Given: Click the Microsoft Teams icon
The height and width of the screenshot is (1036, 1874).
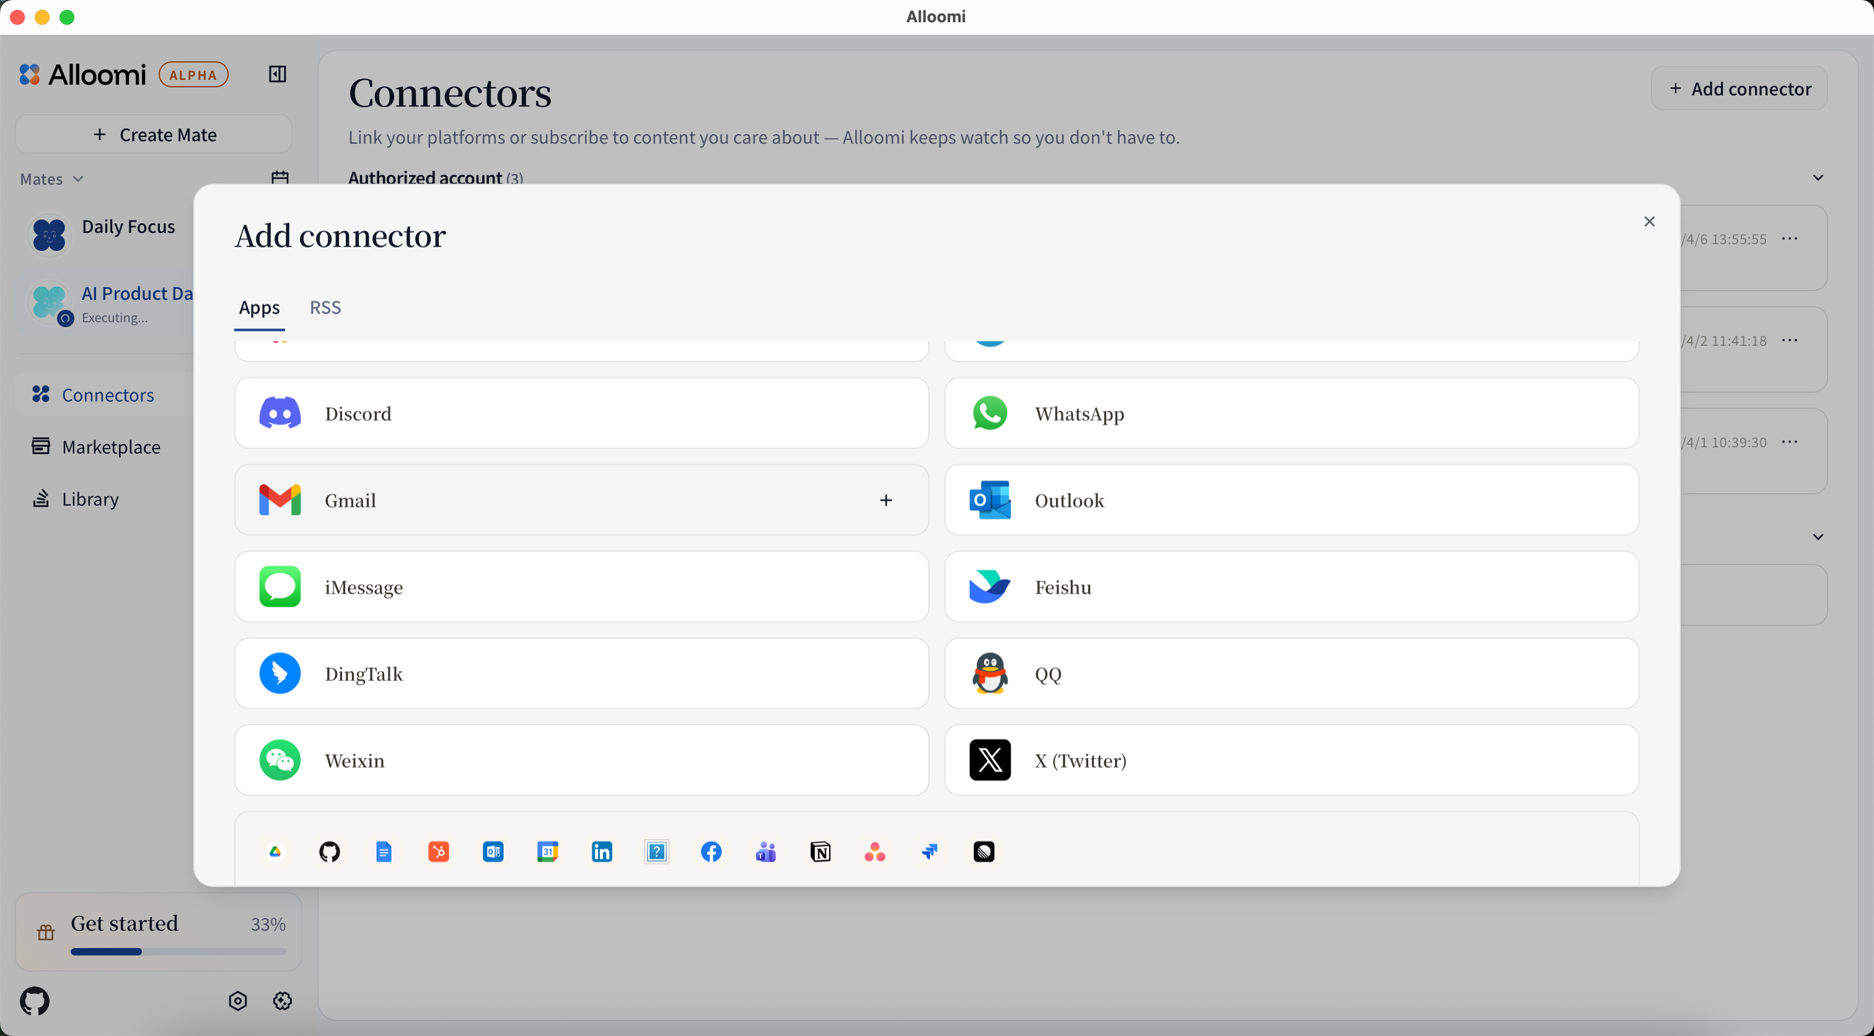Looking at the screenshot, I should coord(765,851).
